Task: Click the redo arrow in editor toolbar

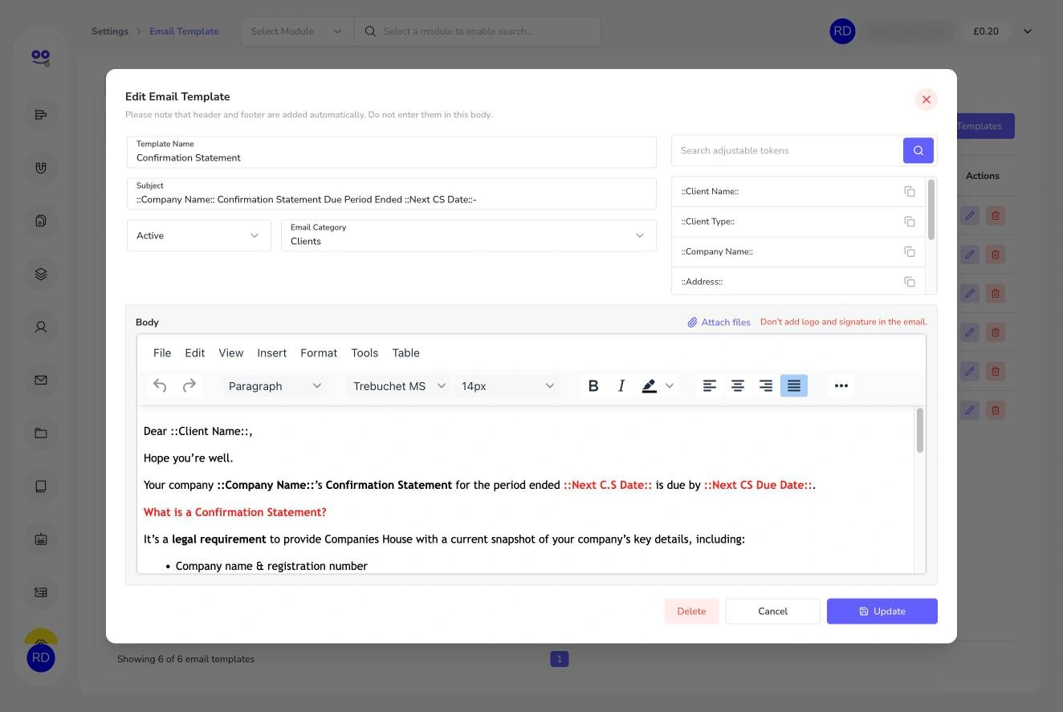Action: click(189, 386)
